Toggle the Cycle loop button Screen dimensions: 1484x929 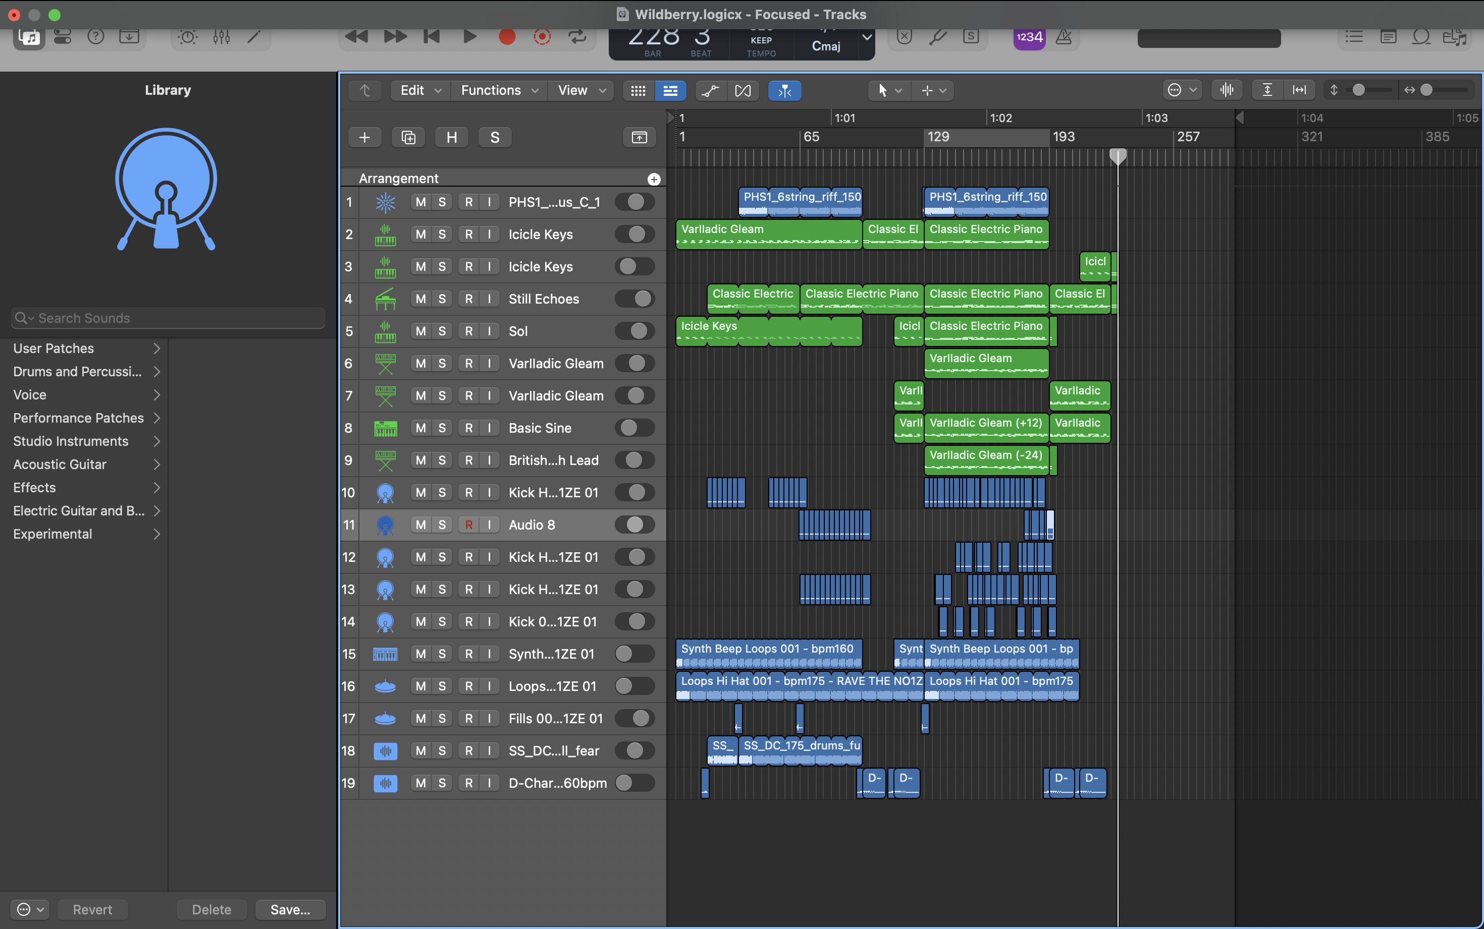coord(576,37)
